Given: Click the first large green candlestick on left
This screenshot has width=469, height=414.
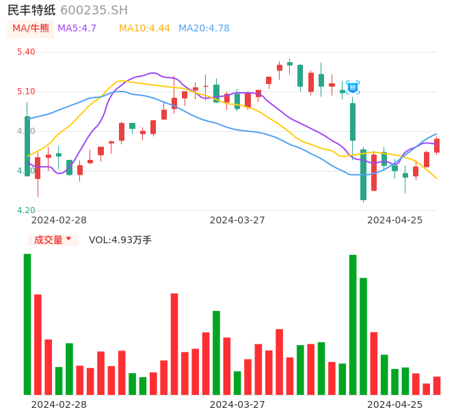Looking at the screenshot, I should point(27,146).
